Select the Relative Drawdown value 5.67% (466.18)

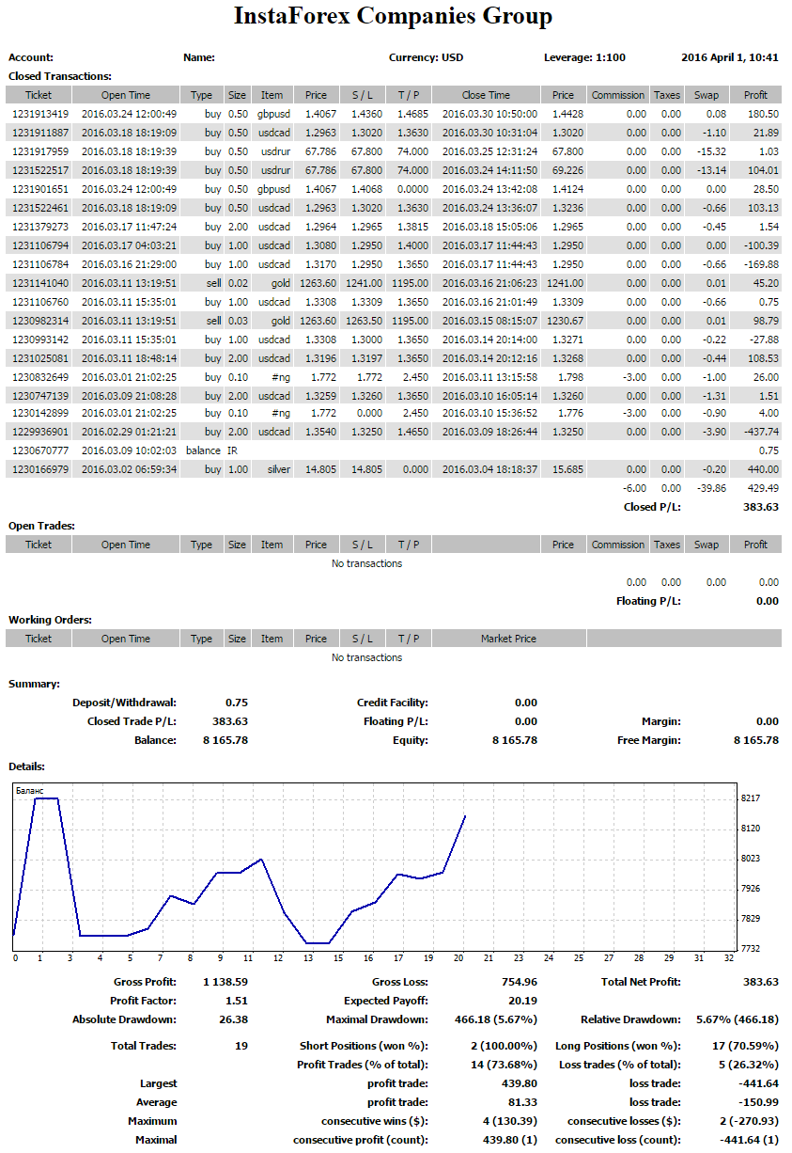(738, 1019)
